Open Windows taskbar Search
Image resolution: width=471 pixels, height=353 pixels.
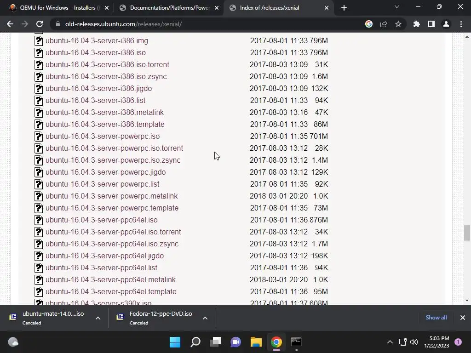click(195, 342)
